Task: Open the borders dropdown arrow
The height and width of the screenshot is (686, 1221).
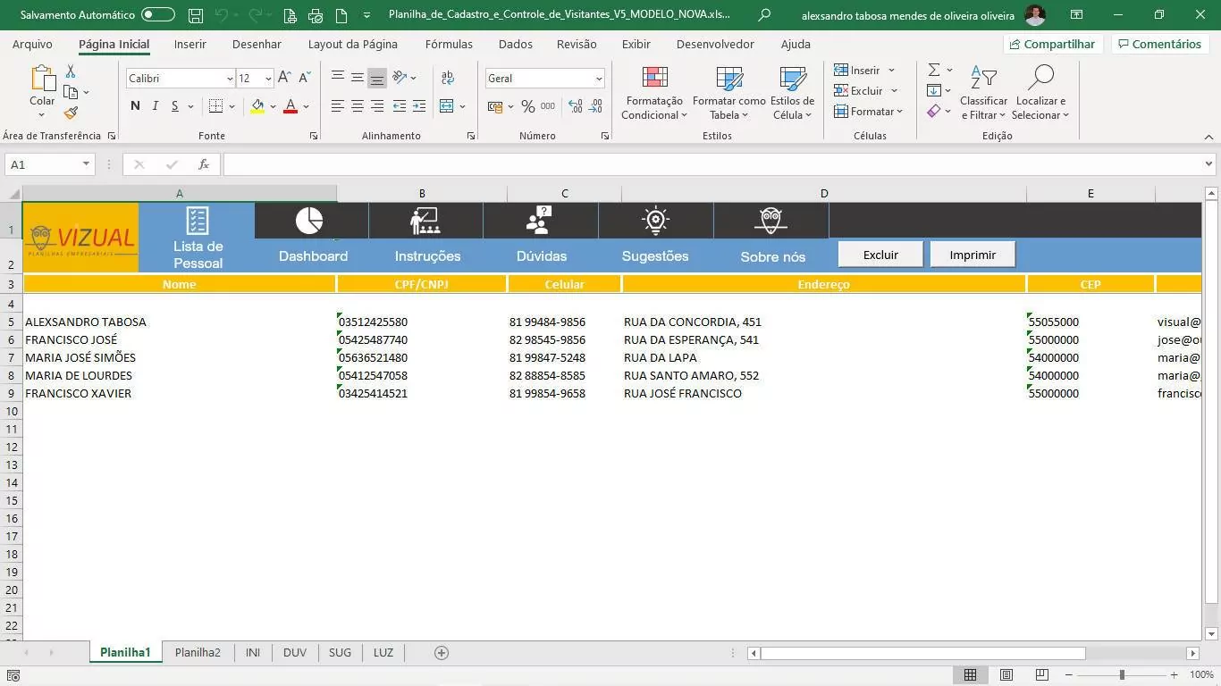Action: click(x=232, y=106)
